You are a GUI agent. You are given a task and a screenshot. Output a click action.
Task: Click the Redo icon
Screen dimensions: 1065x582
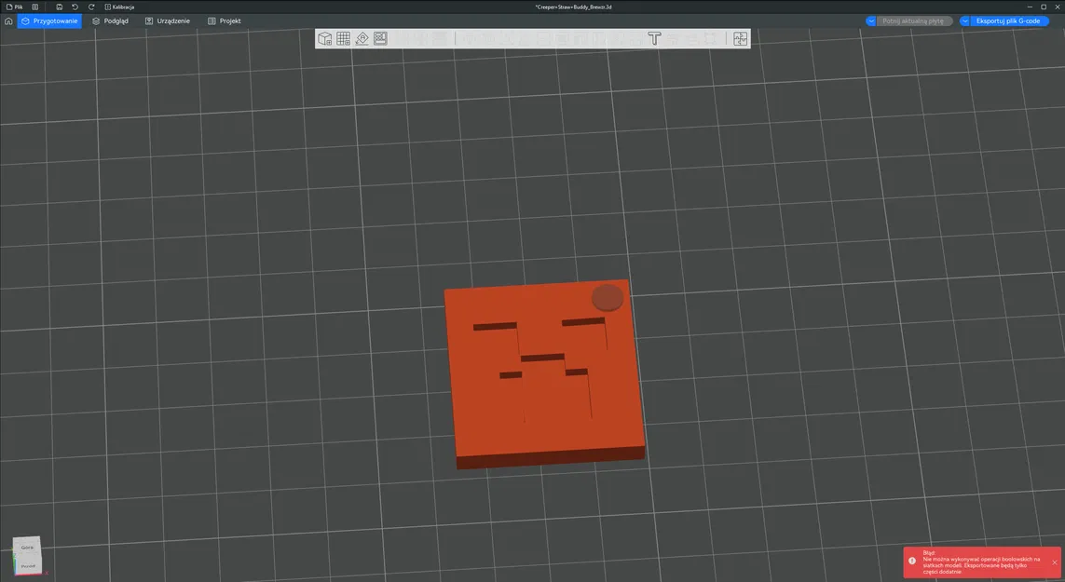[90, 6]
